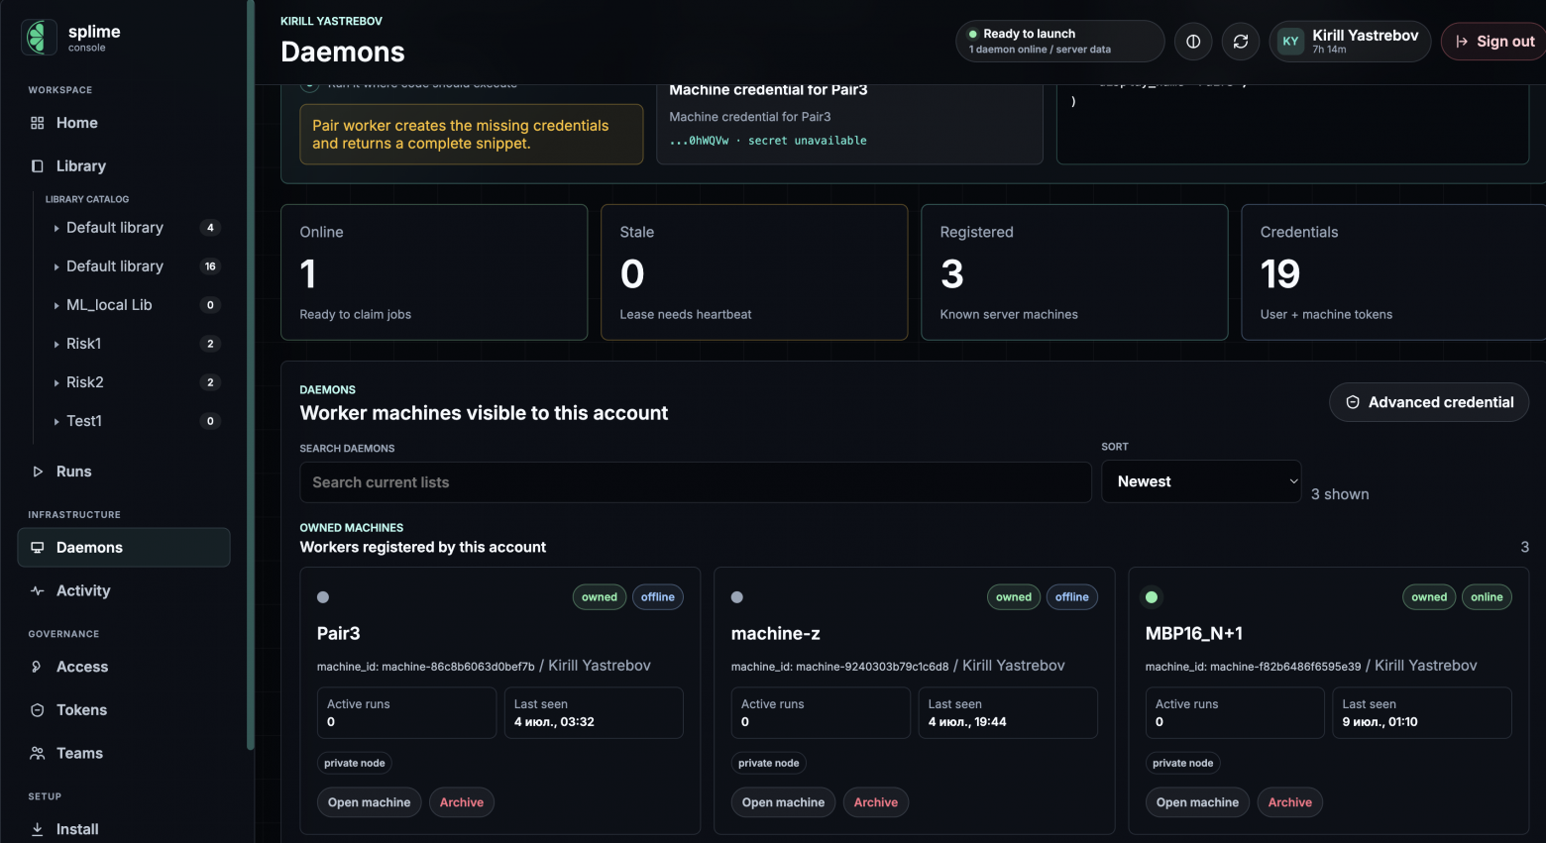Open the Access governance page
Viewport: 1546px width, 843px height.
[x=124, y=667]
